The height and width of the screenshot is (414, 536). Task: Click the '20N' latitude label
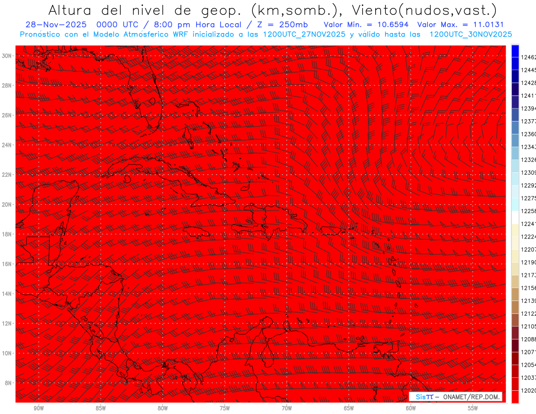pos(7,205)
